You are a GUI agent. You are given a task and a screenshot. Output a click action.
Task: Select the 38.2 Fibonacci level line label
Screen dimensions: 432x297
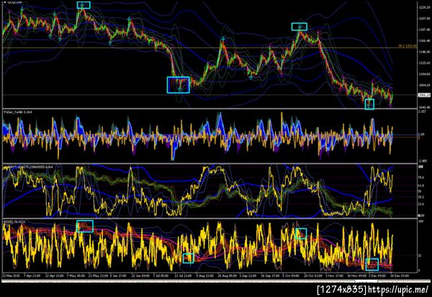pyautogui.click(x=408, y=46)
